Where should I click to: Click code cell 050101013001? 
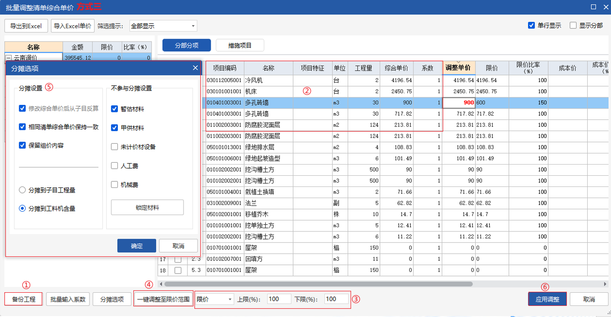click(x=225, y=147)
